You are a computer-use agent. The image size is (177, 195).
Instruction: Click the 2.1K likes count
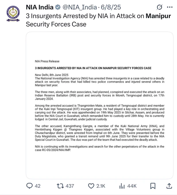[x=101, y=186]
